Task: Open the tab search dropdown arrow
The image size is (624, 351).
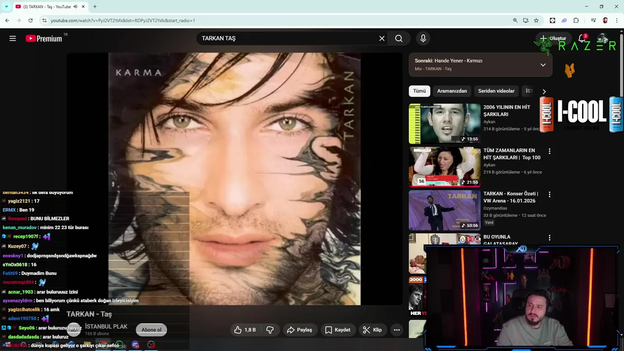Action: (6, 7)
